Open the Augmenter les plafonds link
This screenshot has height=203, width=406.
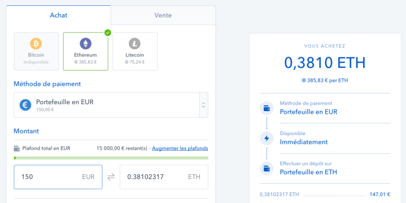click(180, 149)
